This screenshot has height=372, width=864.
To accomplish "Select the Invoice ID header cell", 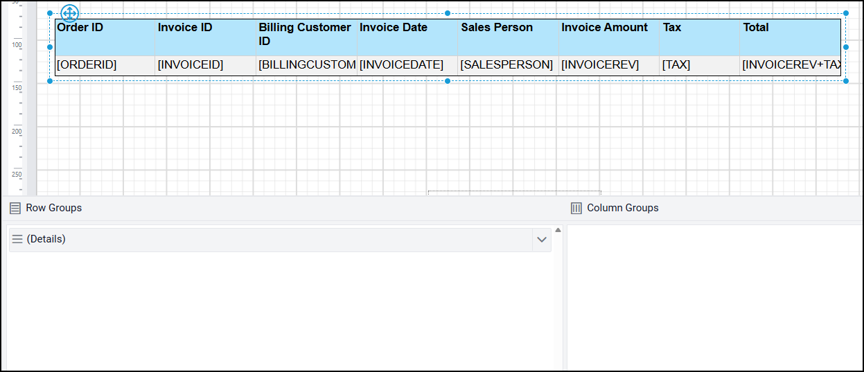I will [205, 37].
